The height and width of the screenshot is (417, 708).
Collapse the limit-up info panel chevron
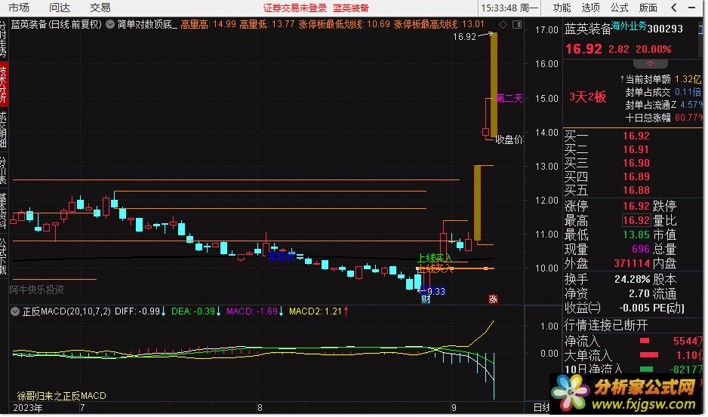[x=650, y=63]
